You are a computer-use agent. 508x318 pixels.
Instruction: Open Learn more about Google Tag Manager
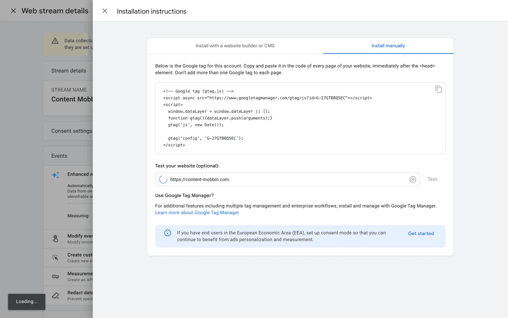pyautogui.click(x=197, y=213)
